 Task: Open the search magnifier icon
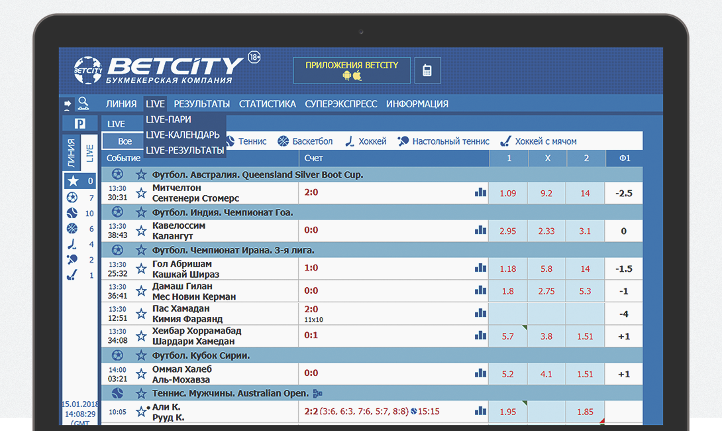tap(83, 103)
